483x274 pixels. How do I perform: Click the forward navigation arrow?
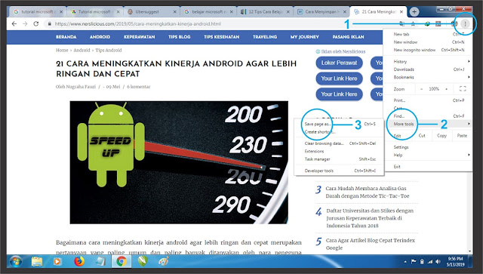[x=25, y=23]
